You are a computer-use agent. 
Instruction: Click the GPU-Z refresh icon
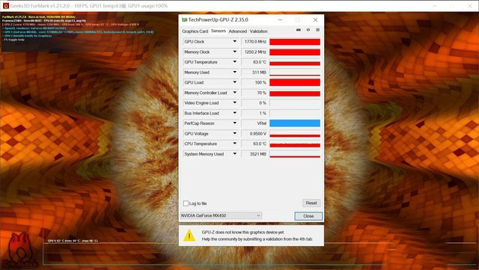[x=308, y=30]
